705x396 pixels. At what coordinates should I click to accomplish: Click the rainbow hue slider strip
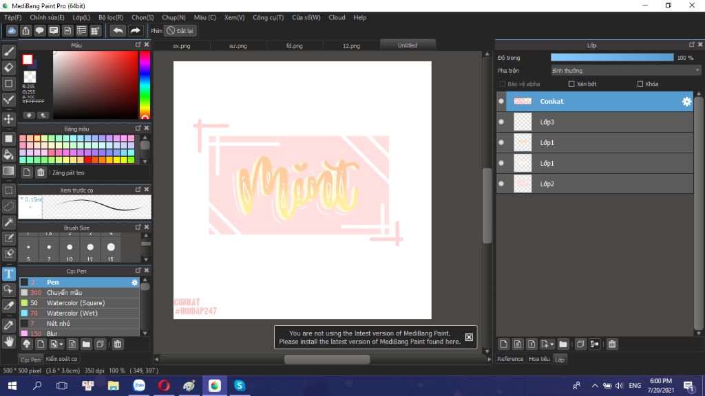145,85
